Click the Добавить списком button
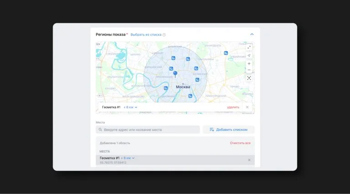This screenshot has width=350, height=194. (229, 129)
